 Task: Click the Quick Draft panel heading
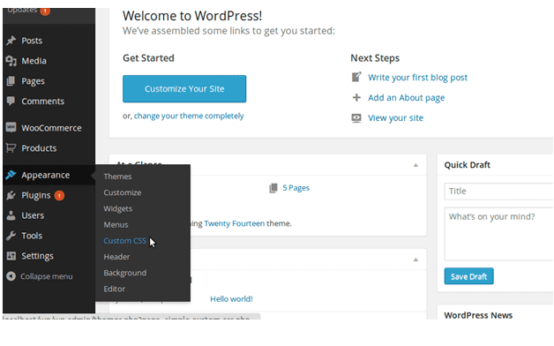click(467, 165)
